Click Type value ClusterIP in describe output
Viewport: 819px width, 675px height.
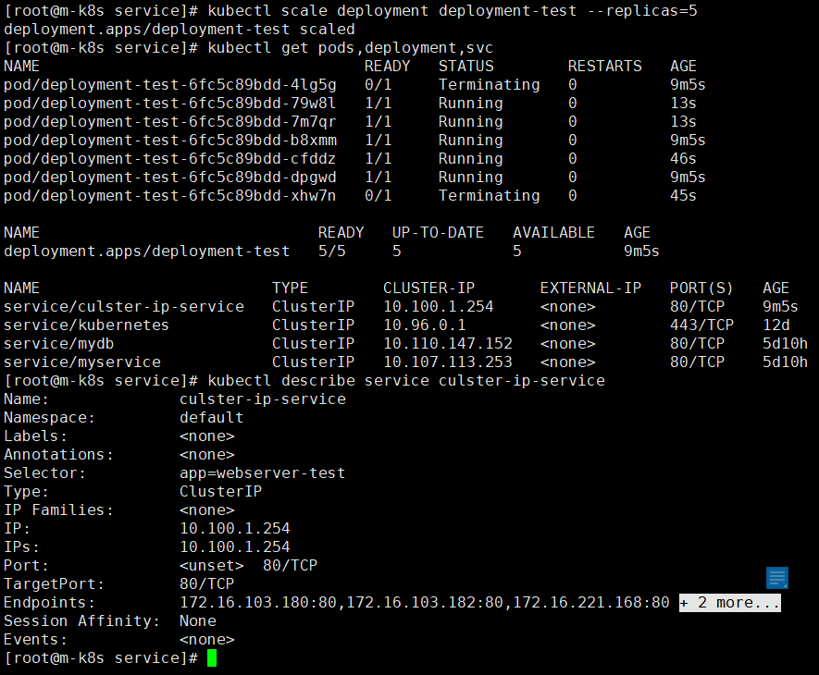click(220, 492)
